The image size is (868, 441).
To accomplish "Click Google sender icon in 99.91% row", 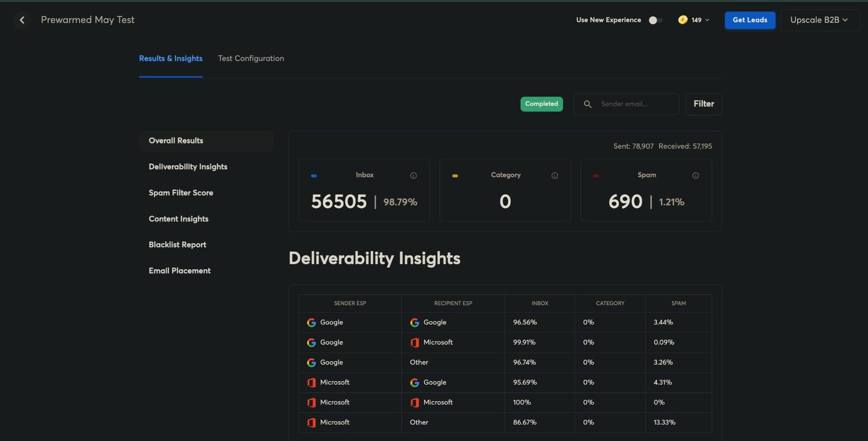I will click(311, 343).
